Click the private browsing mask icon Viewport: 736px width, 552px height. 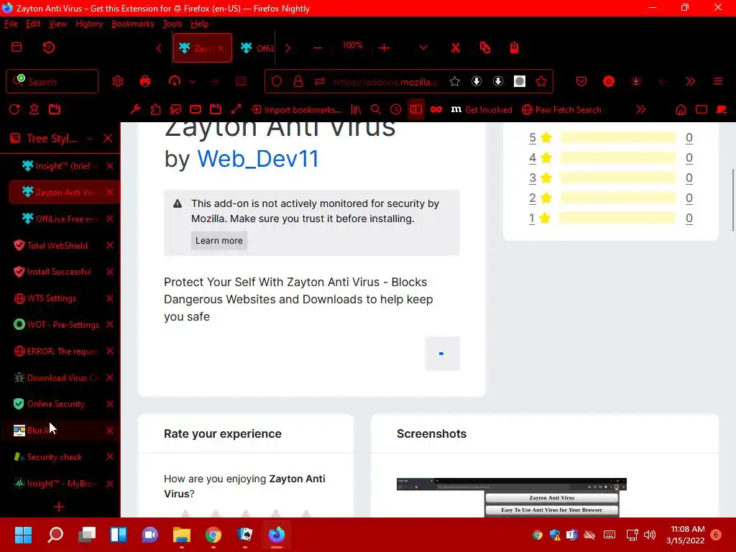436,109
